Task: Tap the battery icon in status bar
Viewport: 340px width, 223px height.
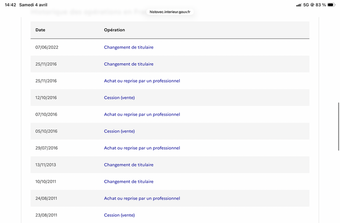Action: [x=331, y=5]
